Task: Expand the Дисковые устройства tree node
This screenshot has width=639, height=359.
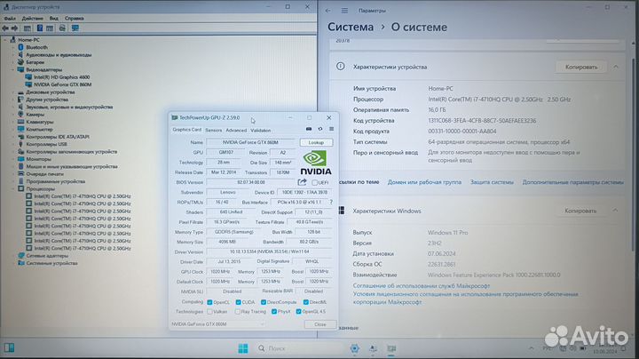Action: pos(13,92)
